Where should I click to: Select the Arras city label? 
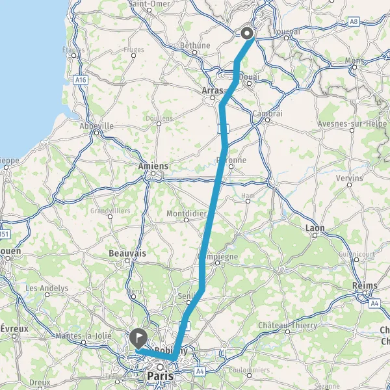213,90
